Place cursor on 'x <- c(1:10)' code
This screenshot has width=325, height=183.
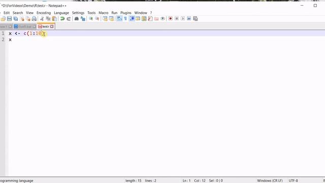[x=26, y=34]
